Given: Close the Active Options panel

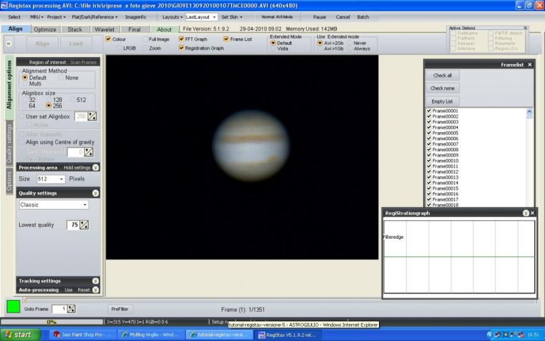Looking at the screenshot, I should click(x=525, y=28).
